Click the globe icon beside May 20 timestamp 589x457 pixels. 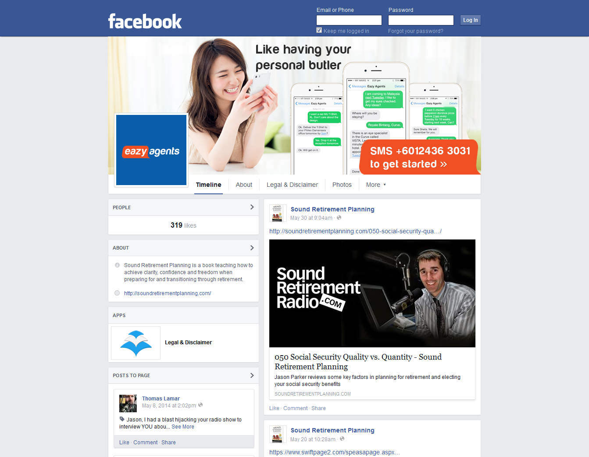342,439
